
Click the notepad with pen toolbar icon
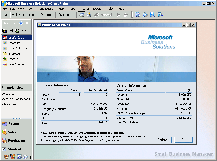tap(145, 14)
